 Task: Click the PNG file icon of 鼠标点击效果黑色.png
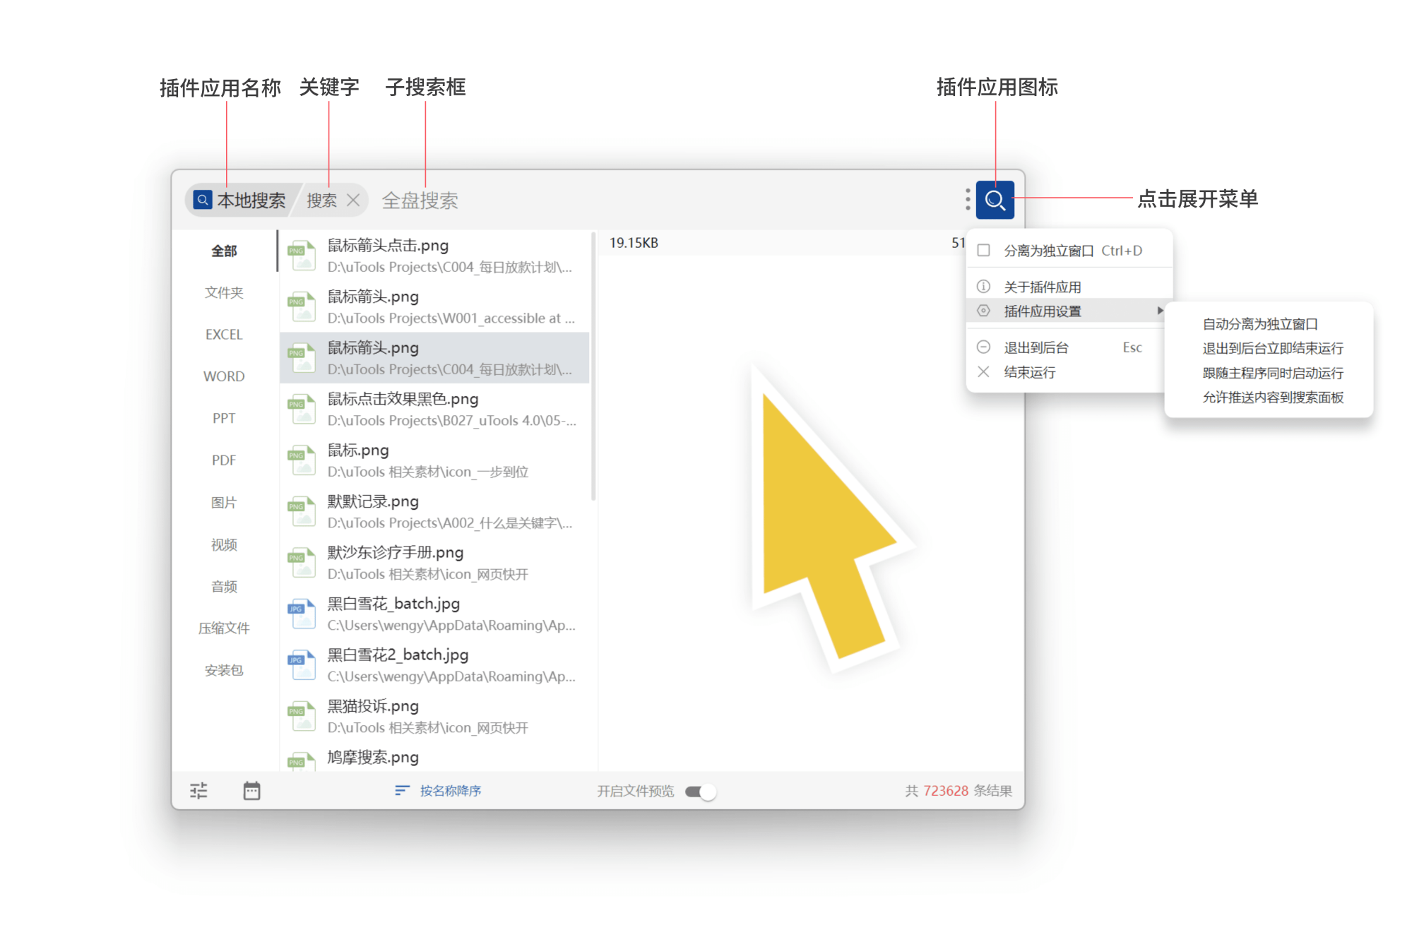pos(302,409)
